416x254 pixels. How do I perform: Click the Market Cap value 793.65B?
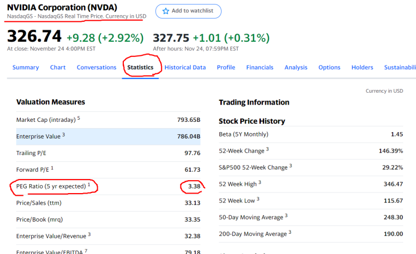pos(189,120)
